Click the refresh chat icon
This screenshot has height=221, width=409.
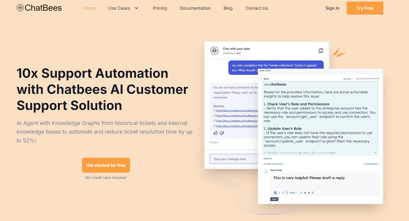321,51
